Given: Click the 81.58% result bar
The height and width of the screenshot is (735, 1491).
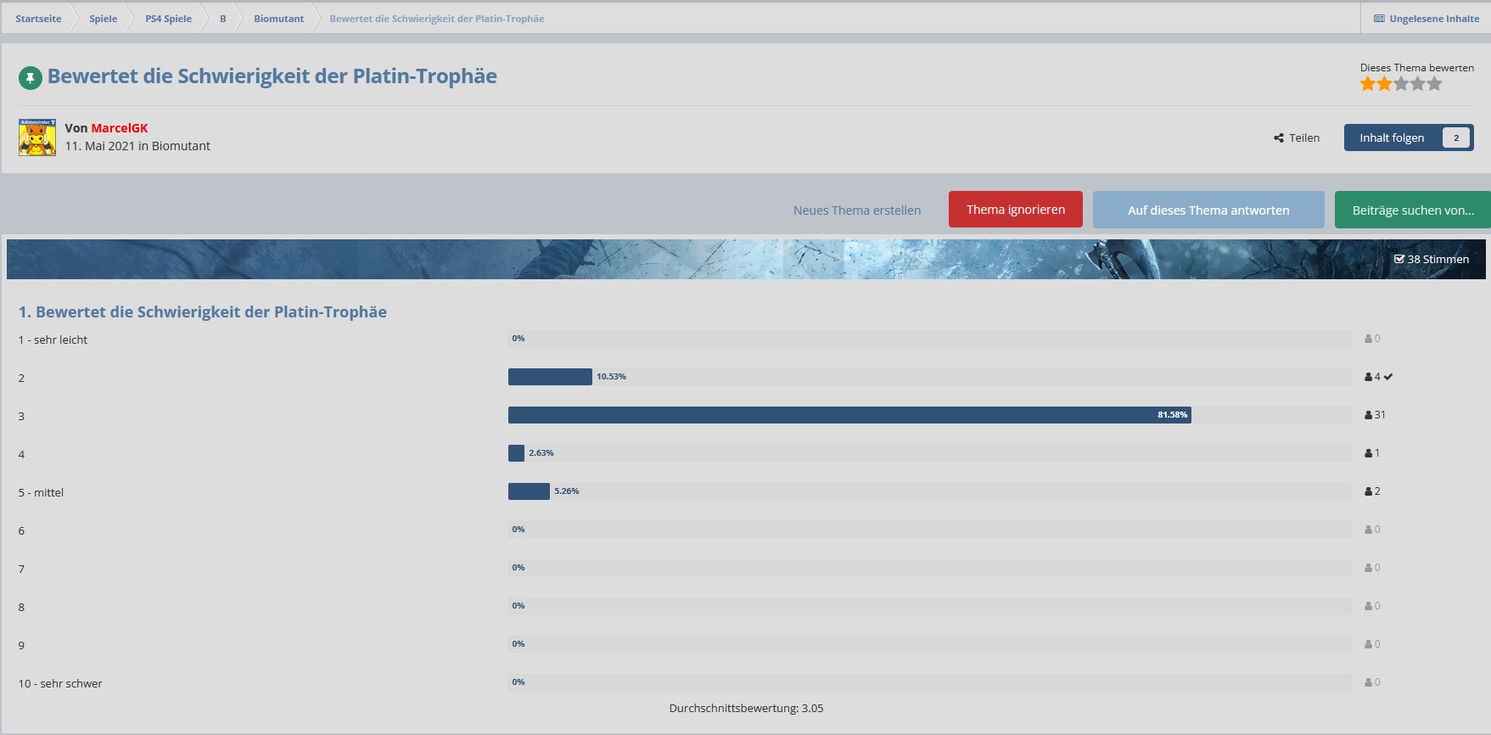Looking at the screenshot, I should click(x=849, y=415).
